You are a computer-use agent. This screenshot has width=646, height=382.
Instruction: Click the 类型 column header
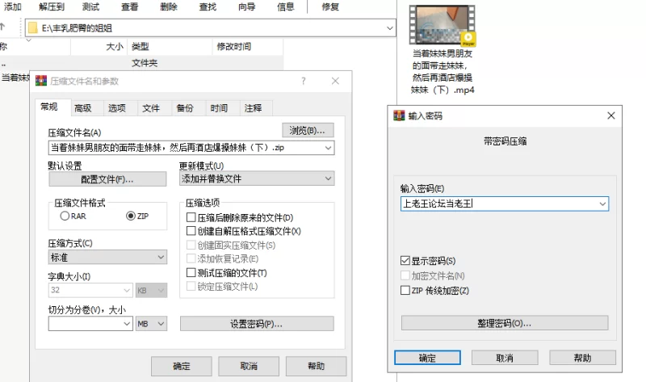(x=170, y=47)
